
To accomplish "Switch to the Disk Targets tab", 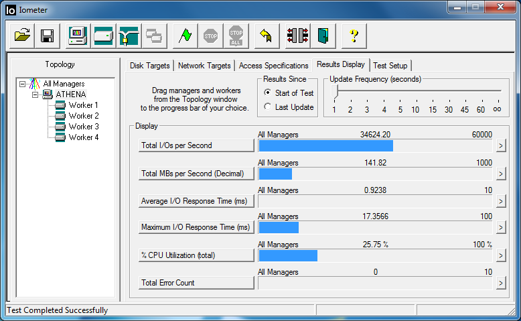I will coord(149,66).
